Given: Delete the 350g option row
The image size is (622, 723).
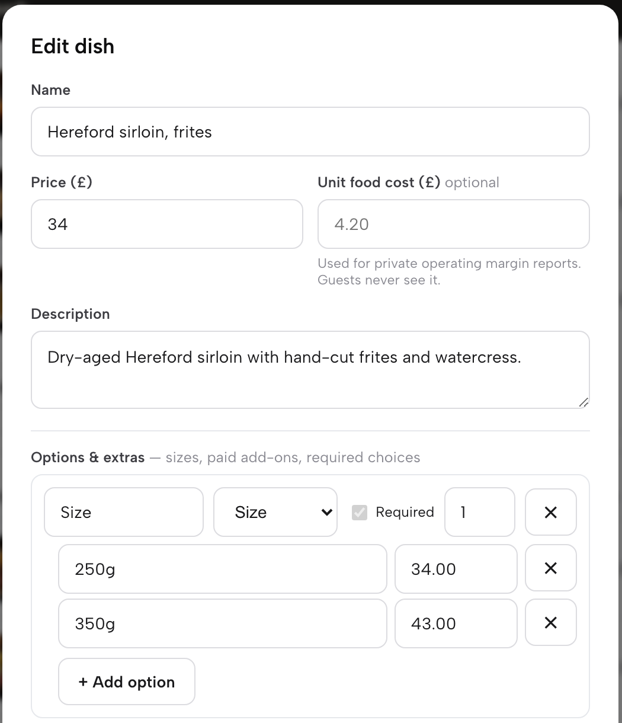Looking at the screenshot, I should (x=550, y=622).
